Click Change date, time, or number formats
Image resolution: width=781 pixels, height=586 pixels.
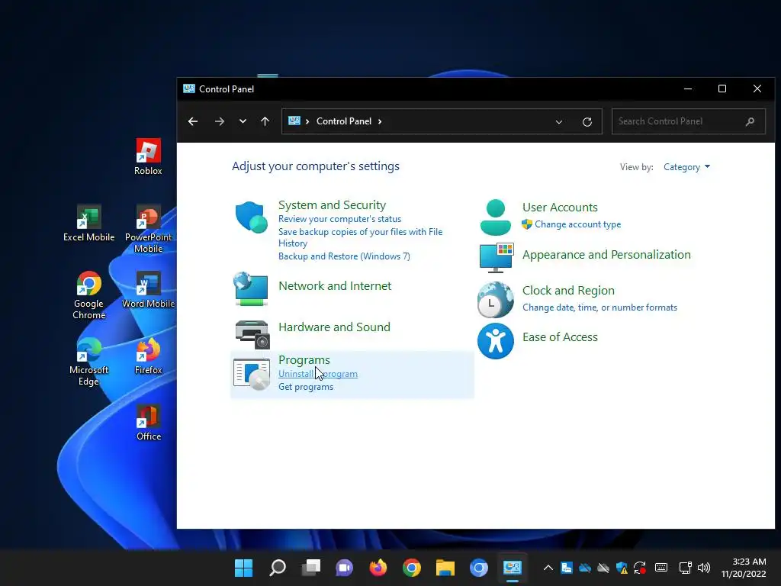(x=599, y=307)
